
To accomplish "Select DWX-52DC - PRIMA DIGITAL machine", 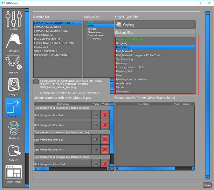I will click(x=58, y=55).
